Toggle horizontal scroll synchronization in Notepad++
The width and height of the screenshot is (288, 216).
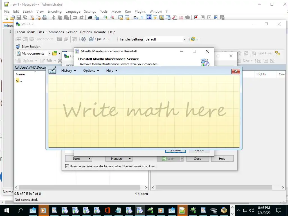(127, 17)
